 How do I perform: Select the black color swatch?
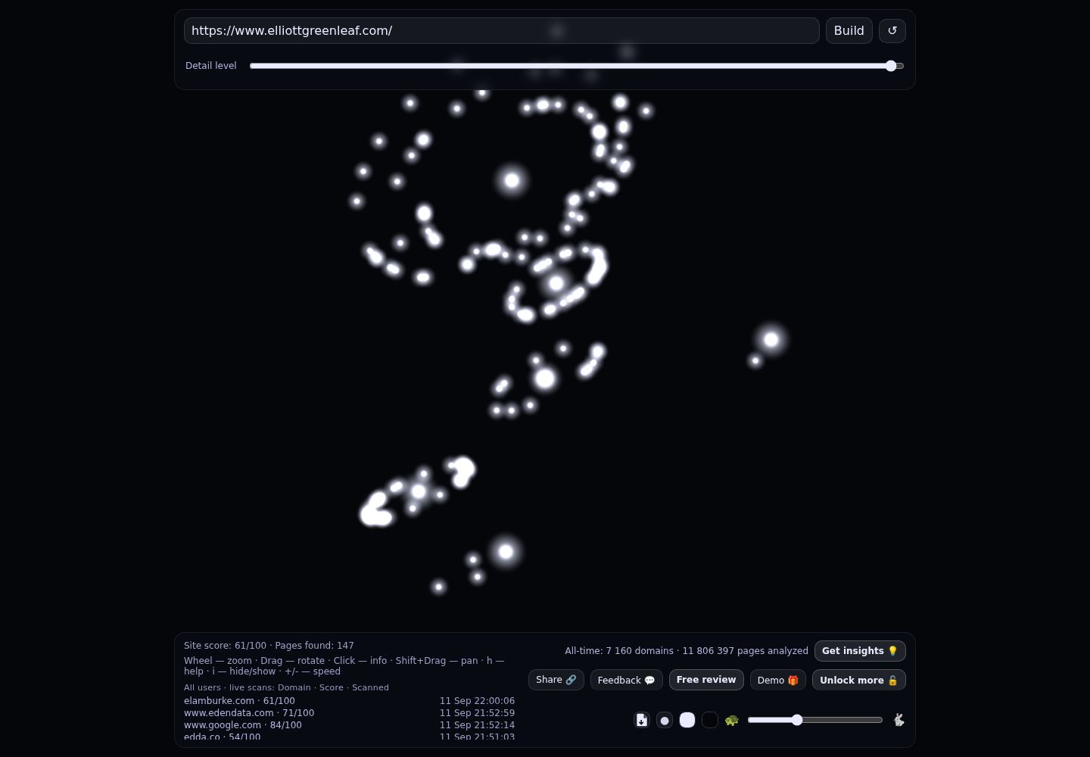click(710, 720)
